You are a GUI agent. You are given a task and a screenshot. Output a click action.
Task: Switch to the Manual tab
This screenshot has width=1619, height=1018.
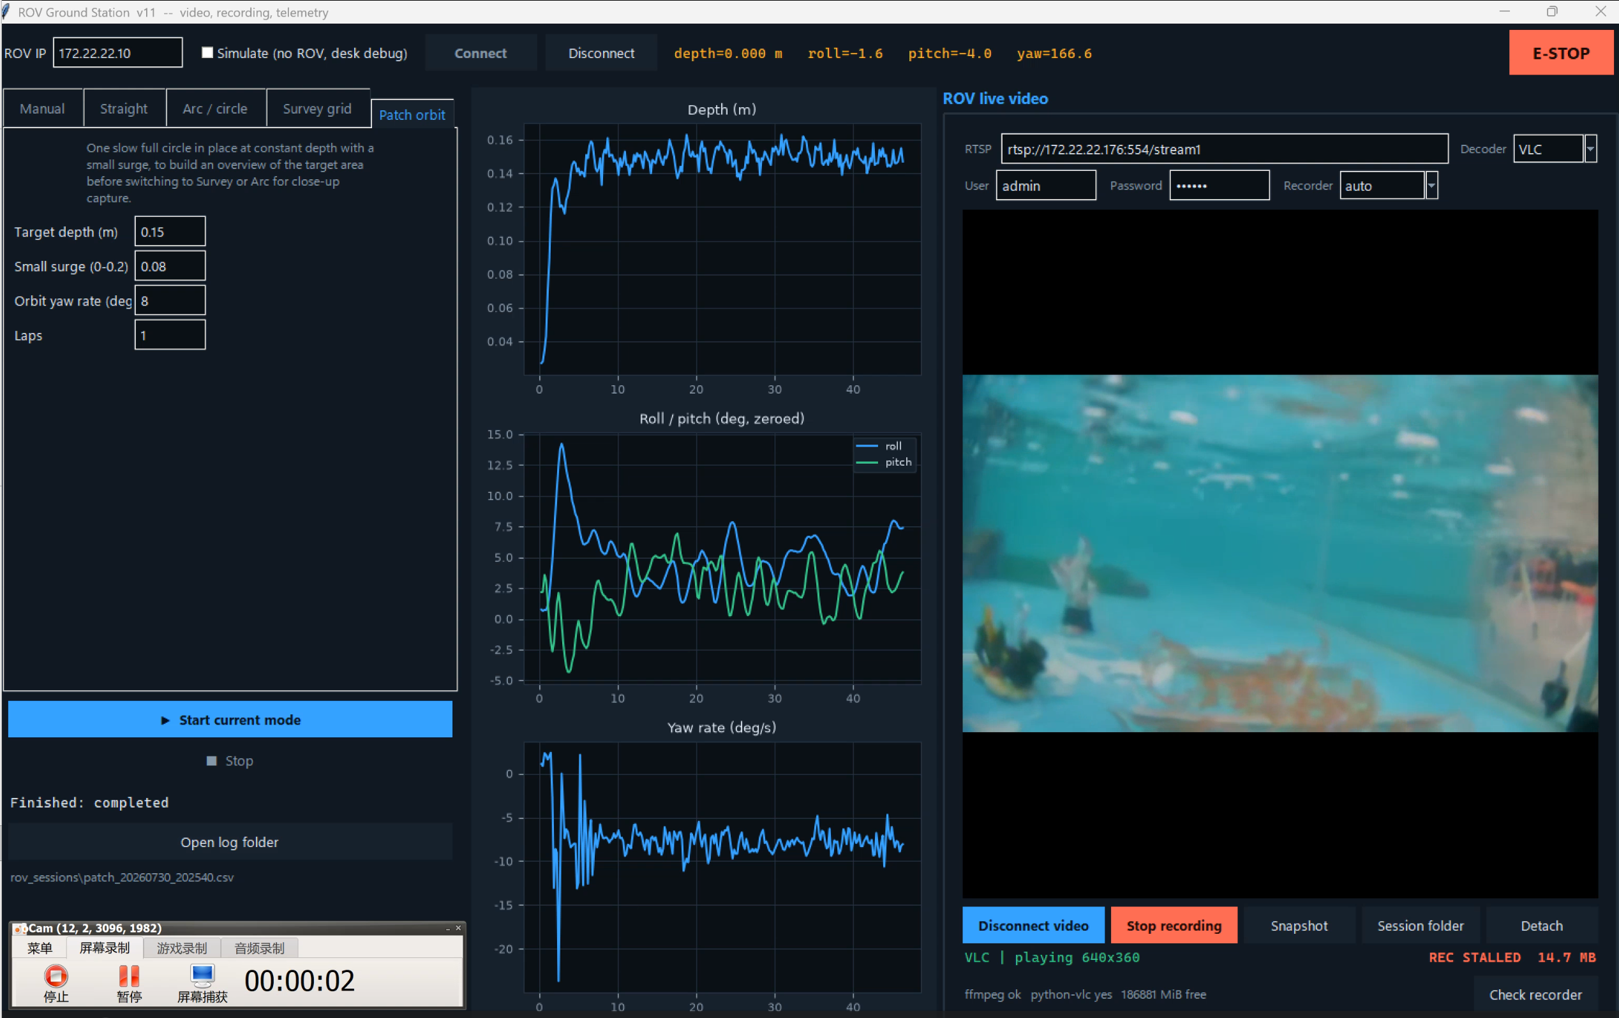point(42,108)
